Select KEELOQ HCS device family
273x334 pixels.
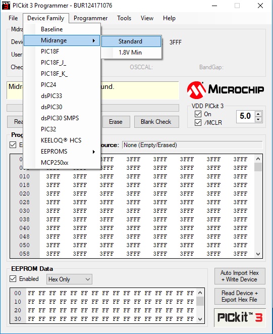(x=62, y=140)
